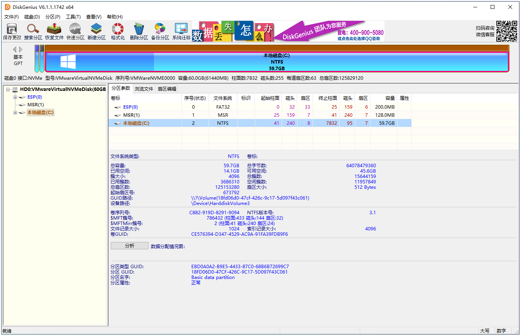Click the 保存更改 (Save Changes) toolbar icon
Viewport: 521px width, 336px height.
click(x=12, y=31)
